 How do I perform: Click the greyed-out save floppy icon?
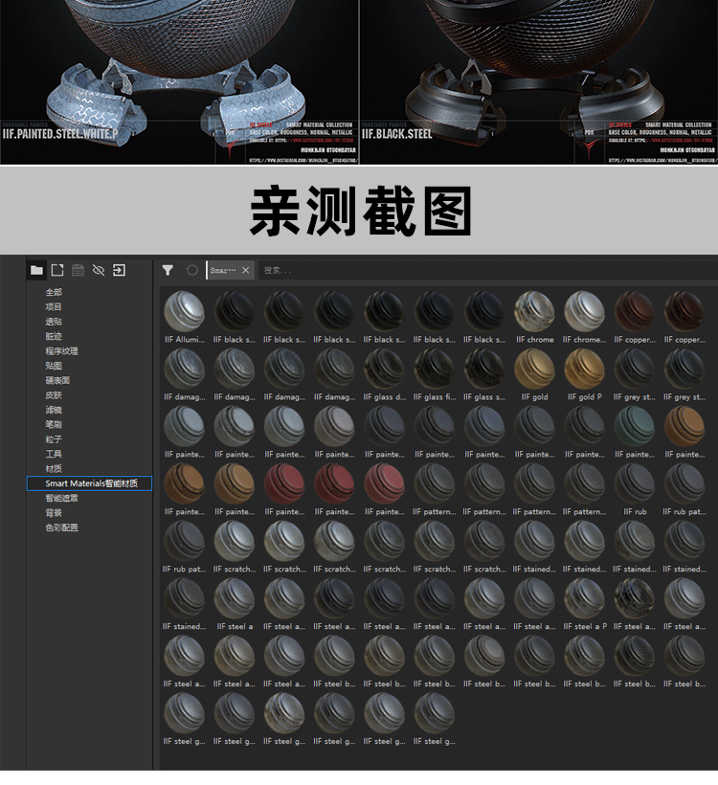coord(79,270)
